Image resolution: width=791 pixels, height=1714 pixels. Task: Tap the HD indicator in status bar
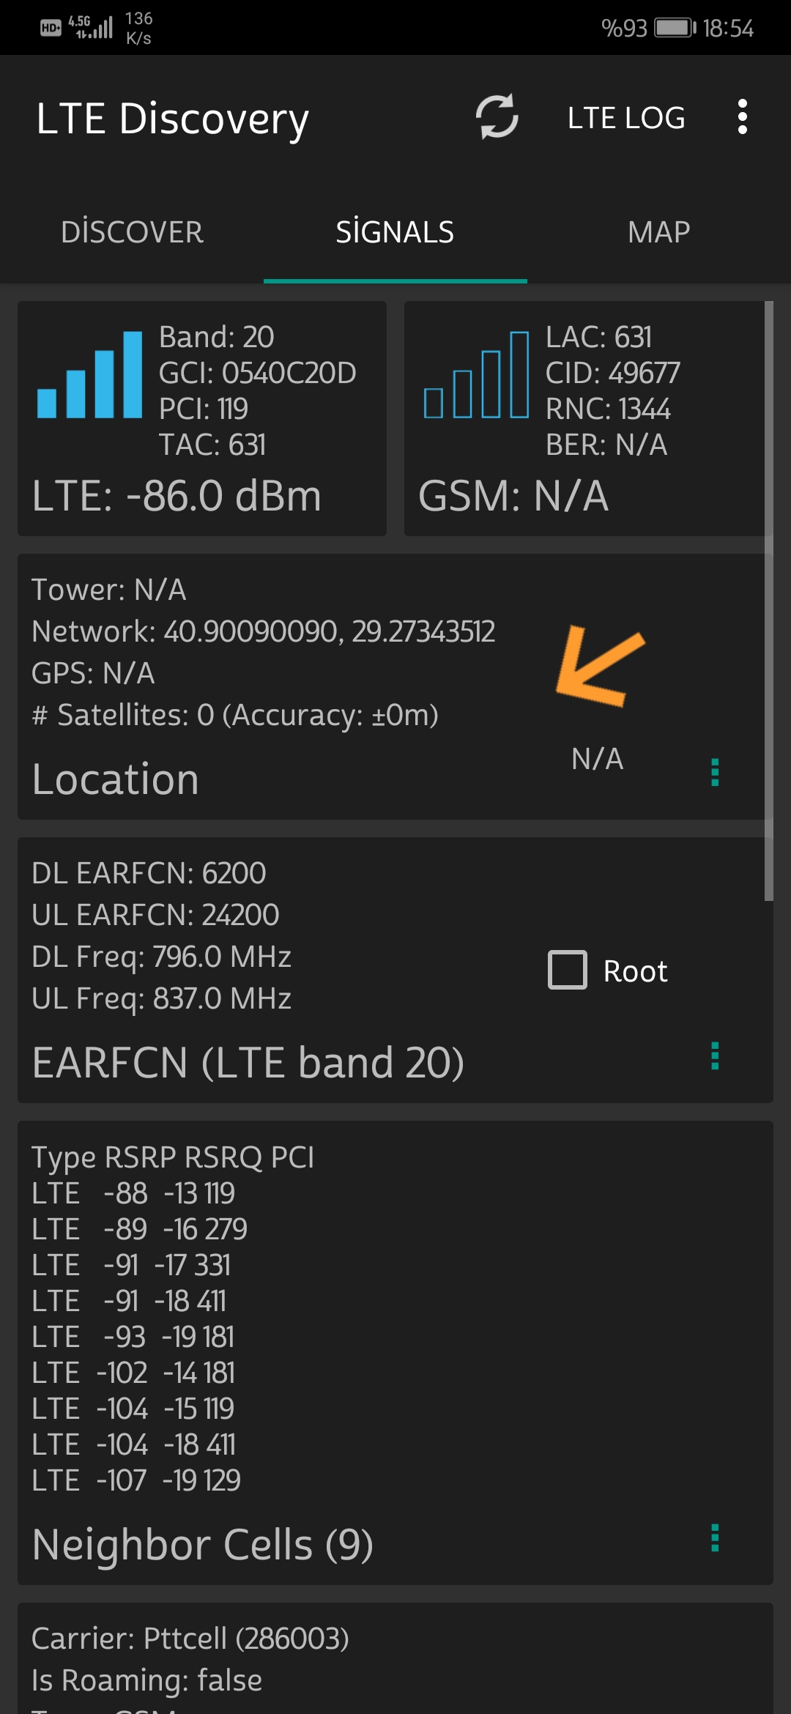[x=51, y=29]
